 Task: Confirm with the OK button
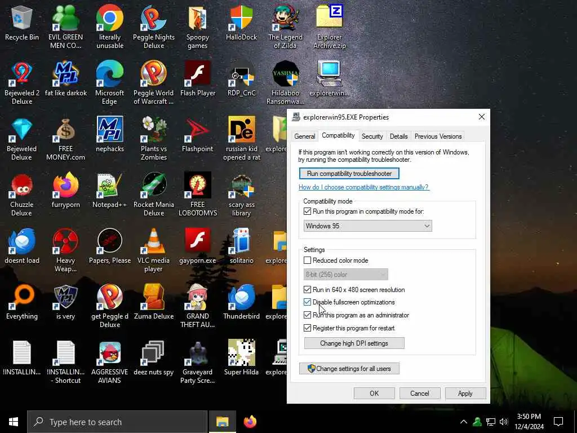click(x=374, y=393)
